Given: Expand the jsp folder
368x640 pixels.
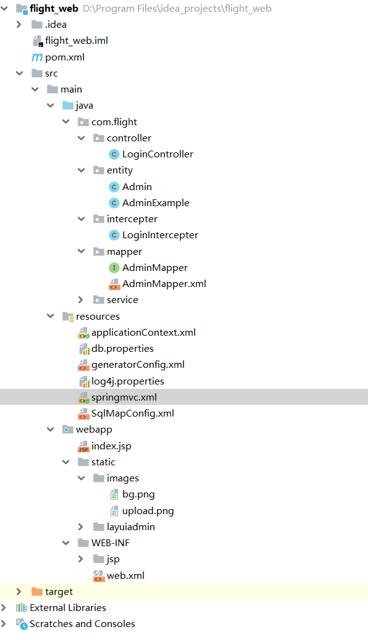Looking at the screenshot, I should 80,559.
